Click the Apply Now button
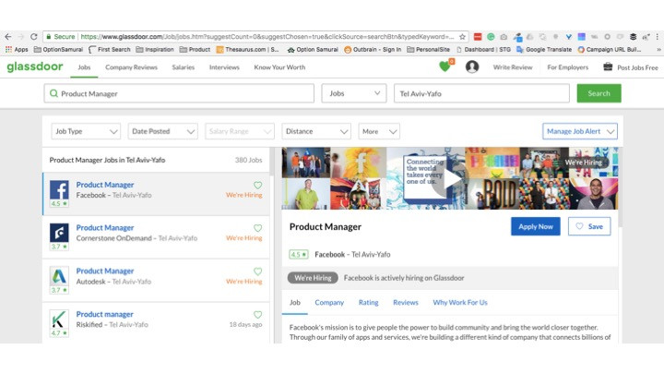664x374 pixels. coord(535,226)
